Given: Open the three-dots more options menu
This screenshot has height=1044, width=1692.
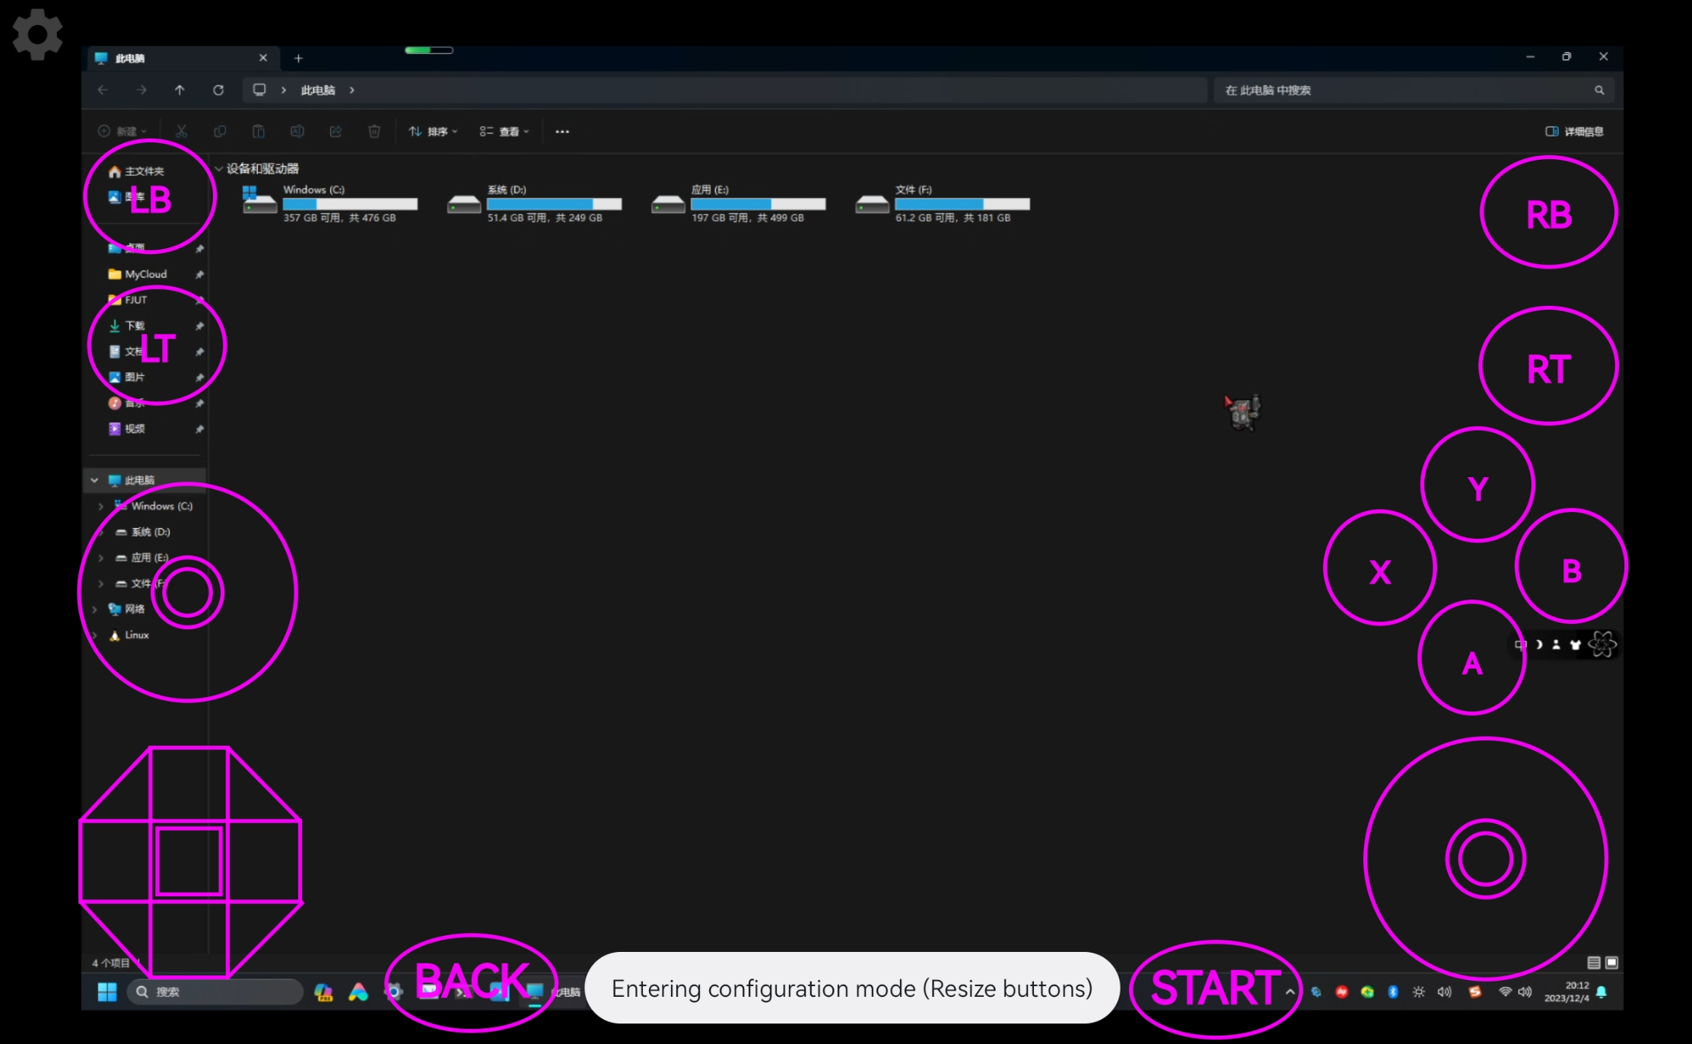Looking at the screenshot, I should pos(562,132).
